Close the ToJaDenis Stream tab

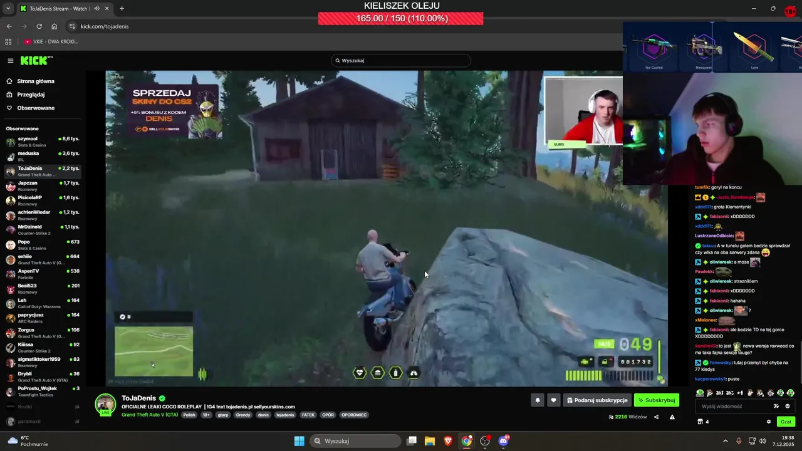[x=107, y=9]
